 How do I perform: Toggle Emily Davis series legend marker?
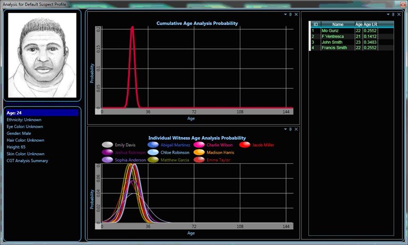click(x=107, y=145)
